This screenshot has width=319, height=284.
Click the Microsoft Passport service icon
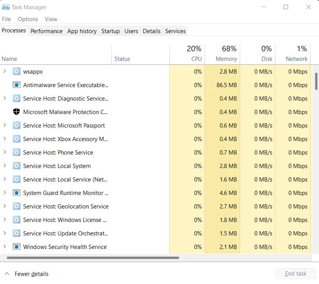tap(16, 125)
